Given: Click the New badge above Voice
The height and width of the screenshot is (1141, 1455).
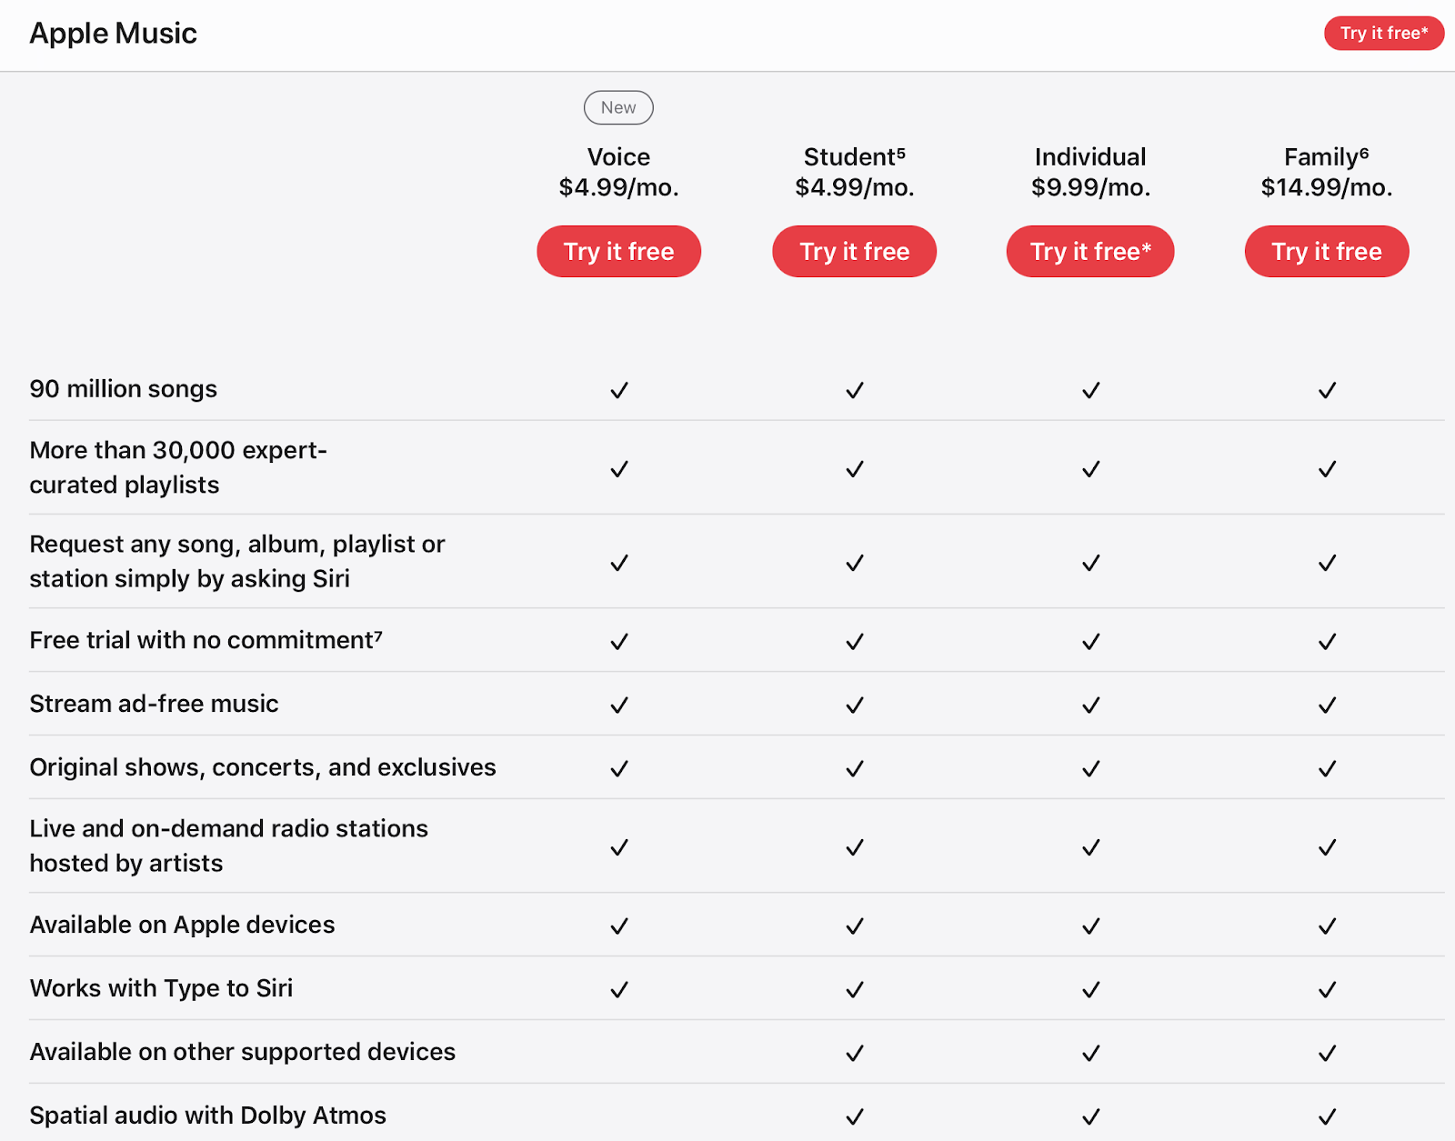Looking at the screenshot, I should (x=618, y=107).
